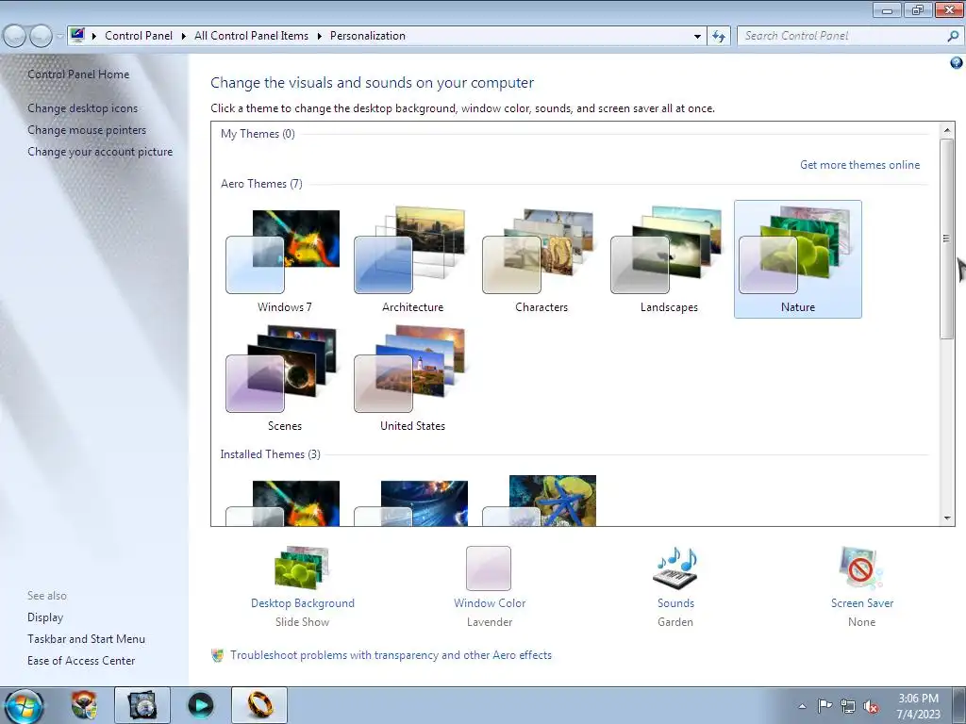Open the clock-picture taskbar application
This screenshot has width=966, height=724.
[142, 705]
